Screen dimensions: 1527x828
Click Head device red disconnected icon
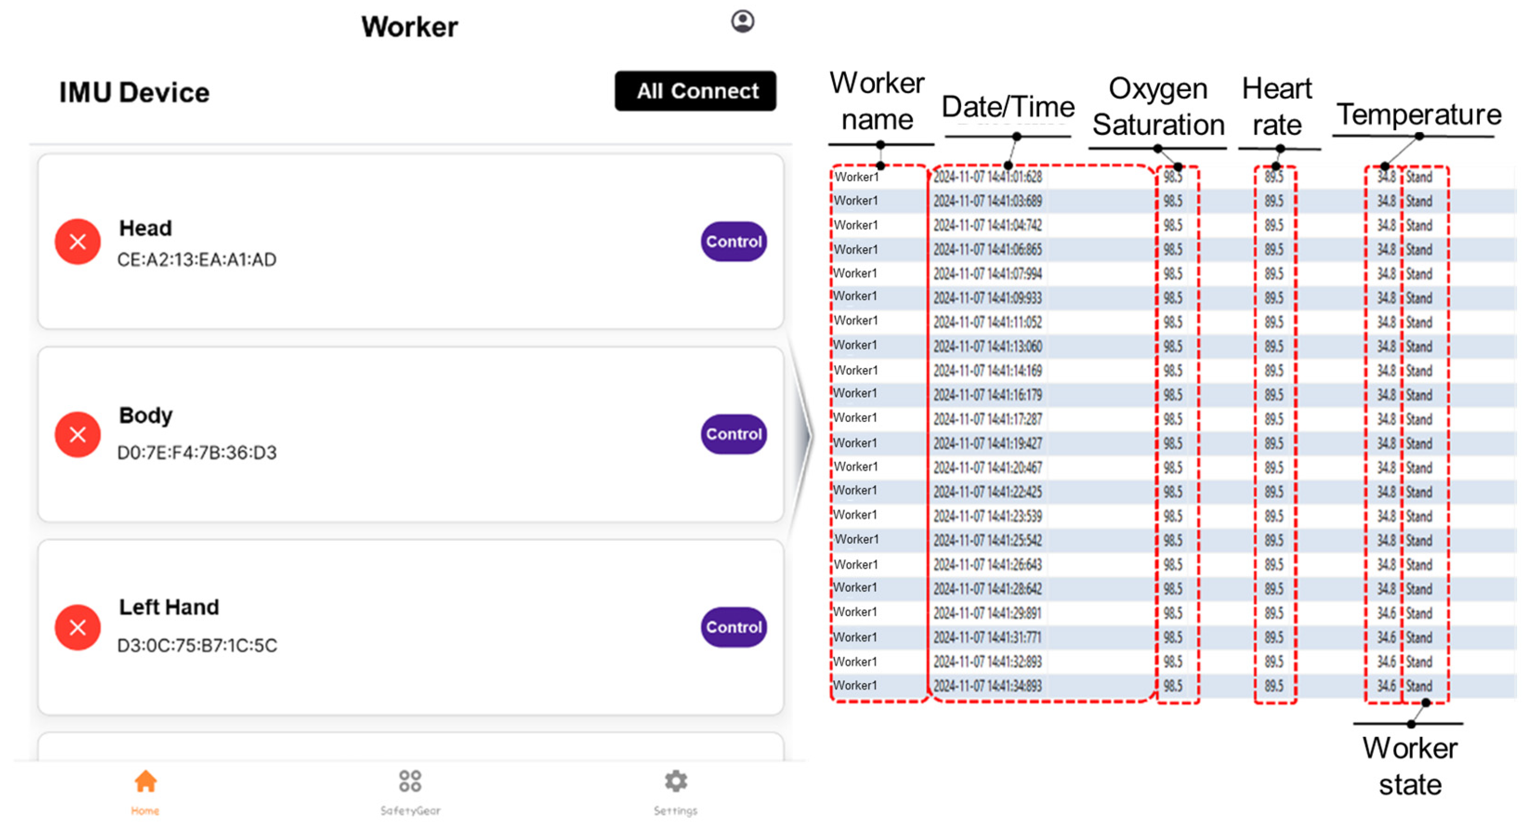pos(78,241)
